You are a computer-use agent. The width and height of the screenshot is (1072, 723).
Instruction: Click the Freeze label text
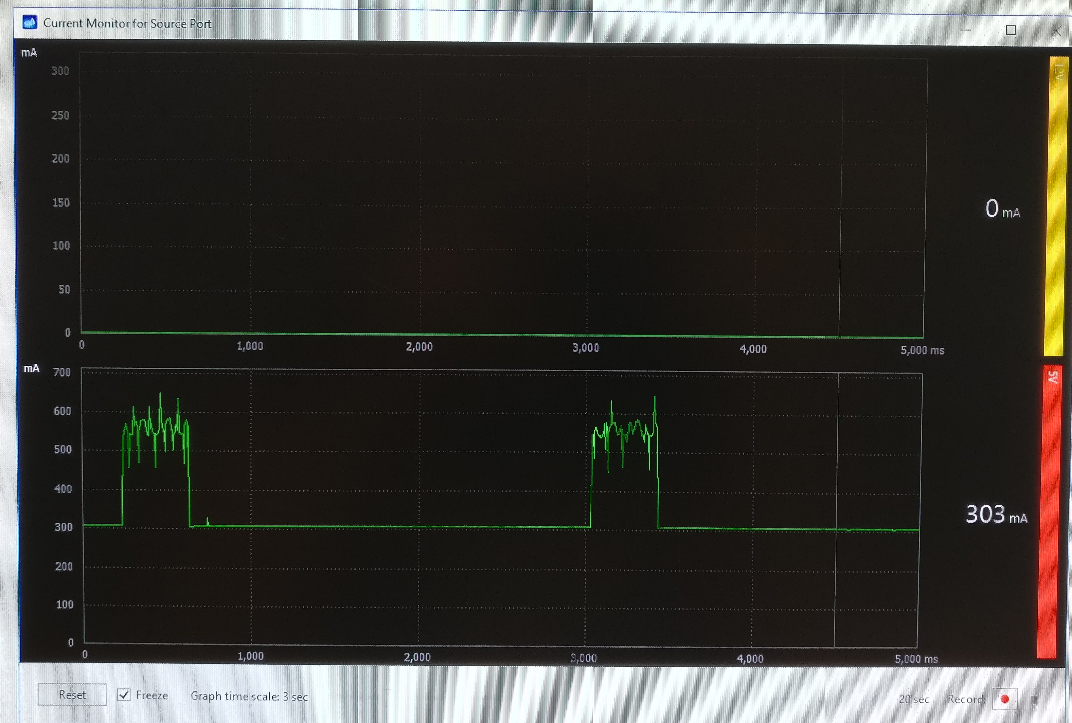[152, 695]
